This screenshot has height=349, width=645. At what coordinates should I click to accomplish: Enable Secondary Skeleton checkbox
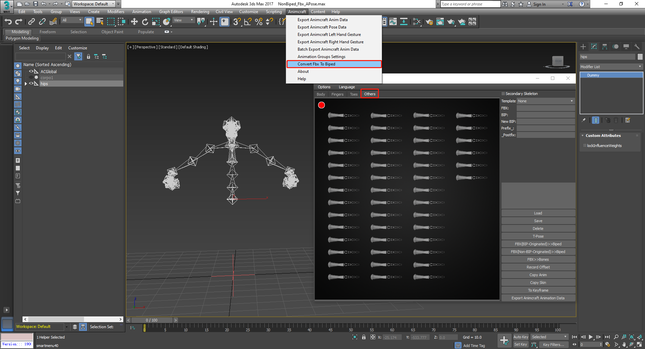[x=503, y=94]
